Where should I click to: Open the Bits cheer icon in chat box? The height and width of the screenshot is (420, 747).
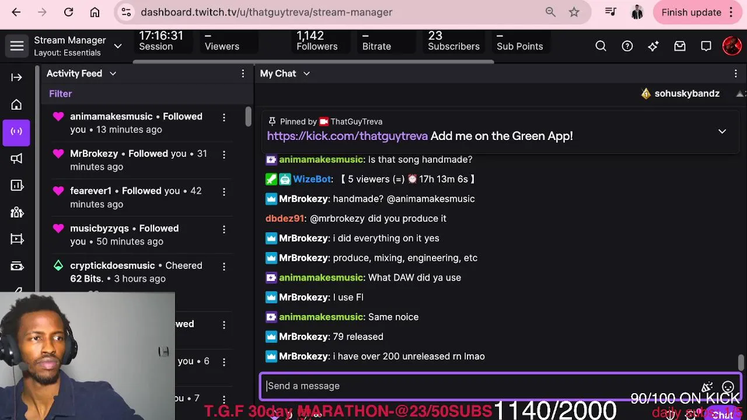[707, 387]
